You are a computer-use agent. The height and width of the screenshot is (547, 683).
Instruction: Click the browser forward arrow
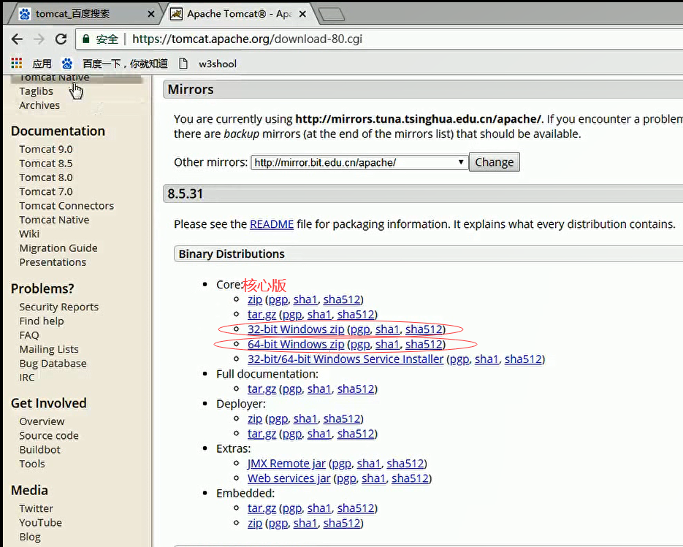(39, 39)
